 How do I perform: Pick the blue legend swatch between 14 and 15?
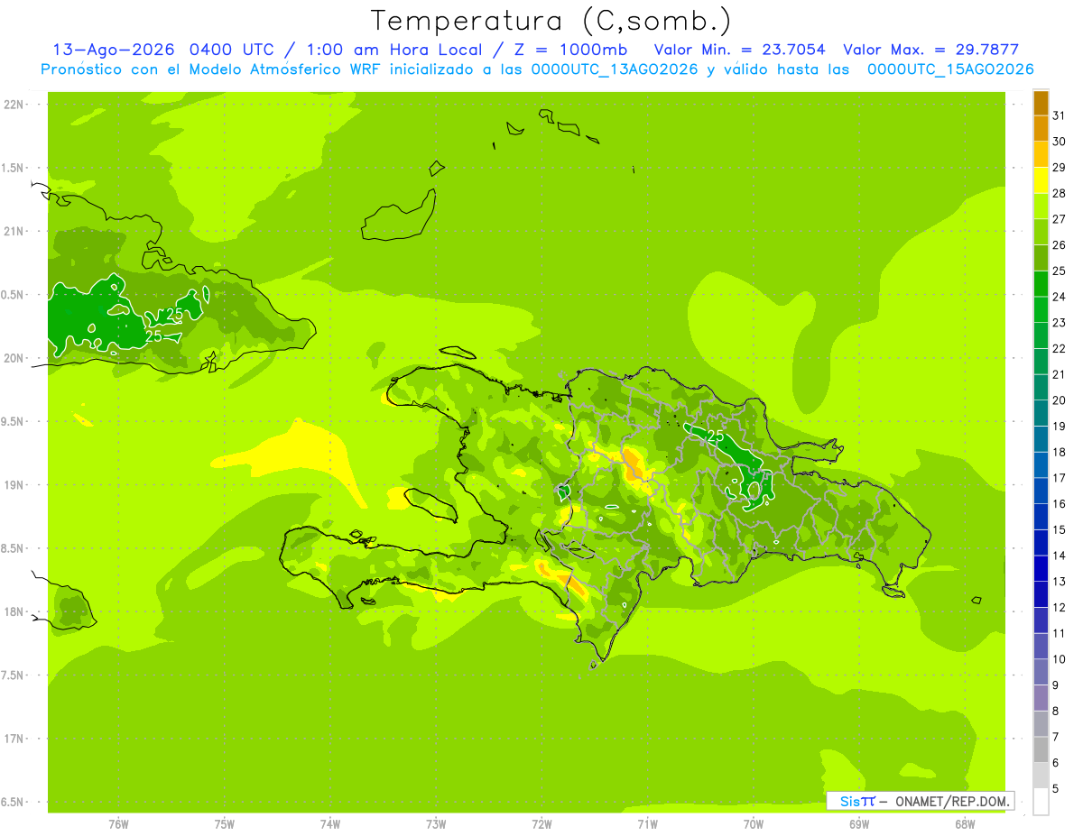coord(1041,543)
